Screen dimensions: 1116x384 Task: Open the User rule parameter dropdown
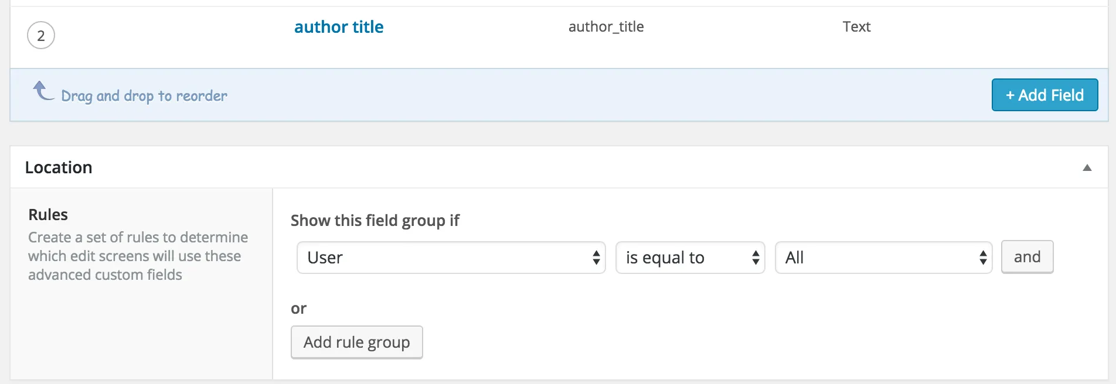(x=451, y=258)
